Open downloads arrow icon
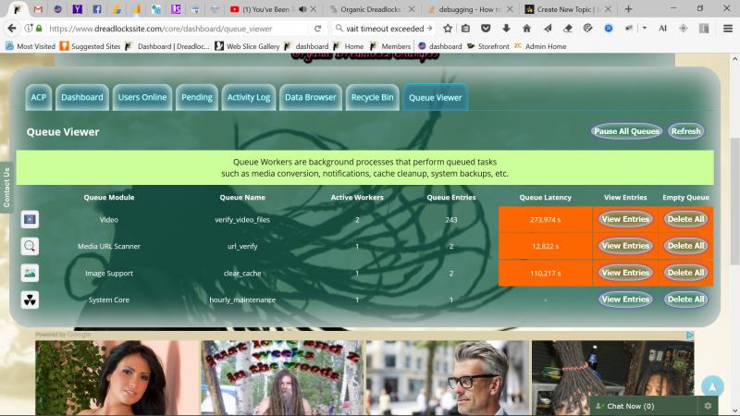 (x=506, y=29)
